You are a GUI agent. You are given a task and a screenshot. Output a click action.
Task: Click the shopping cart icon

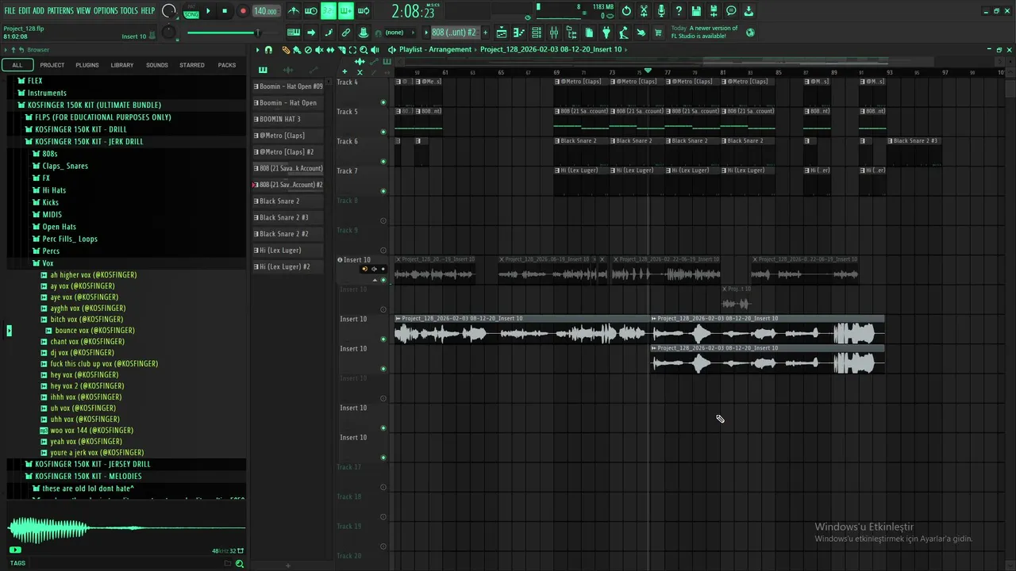[658, 33]
